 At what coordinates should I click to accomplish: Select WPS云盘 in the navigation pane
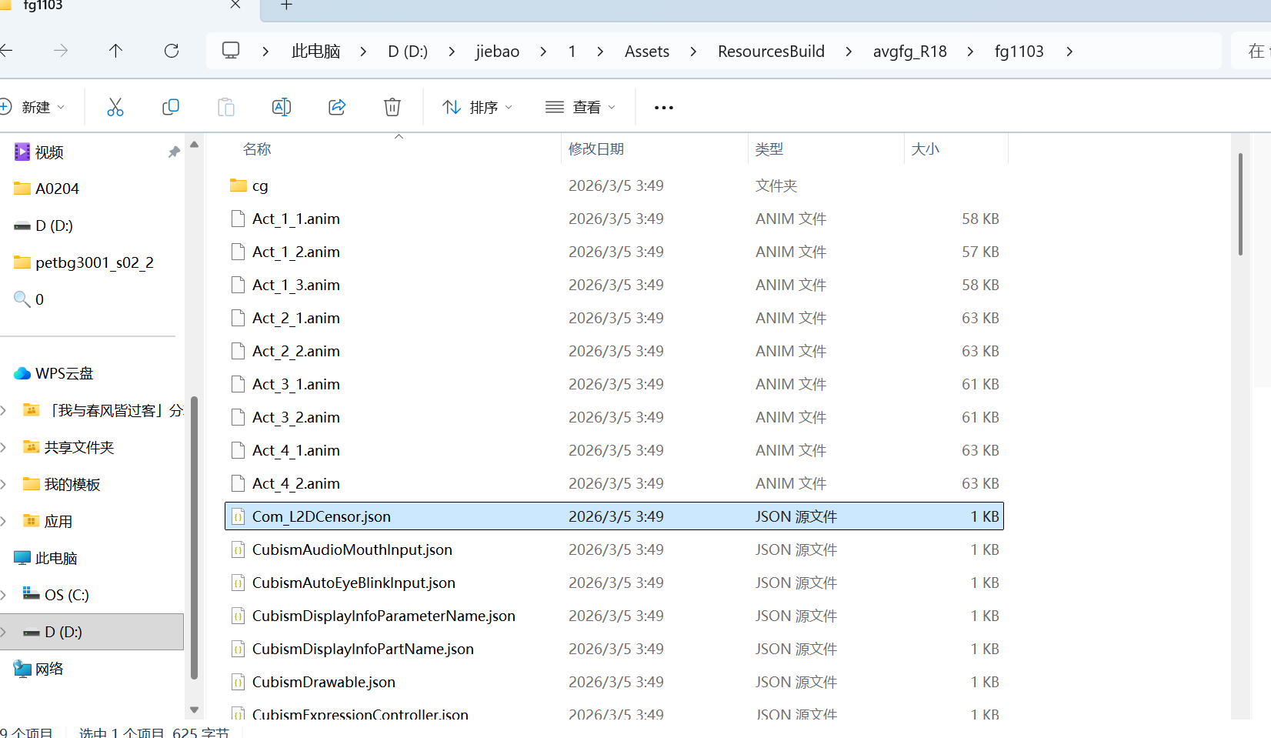[64, 373]
